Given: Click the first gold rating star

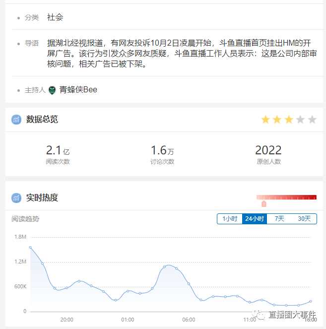Looking at the screenshot, I should point(265,120).
